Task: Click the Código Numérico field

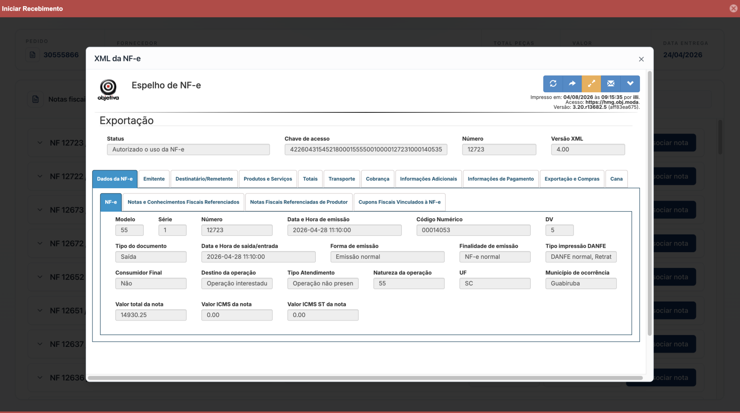Action: (x=474, y=230)
